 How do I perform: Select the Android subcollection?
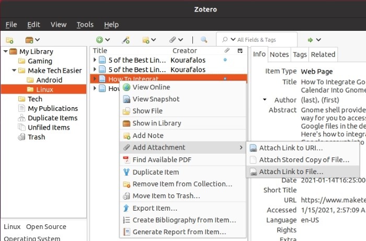coord(49,80)
